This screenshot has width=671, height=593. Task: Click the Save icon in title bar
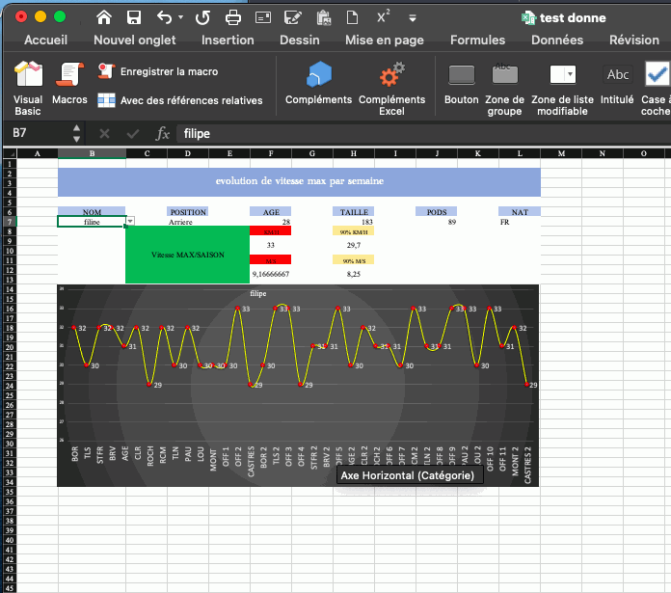tap(134, 17)
